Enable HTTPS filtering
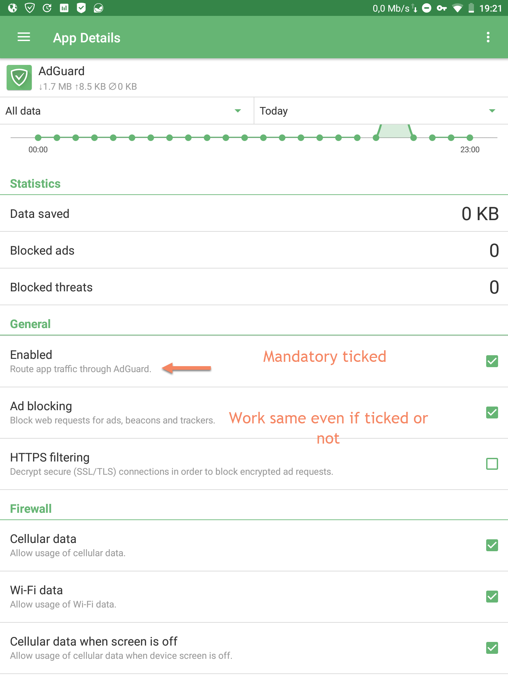 492,464
